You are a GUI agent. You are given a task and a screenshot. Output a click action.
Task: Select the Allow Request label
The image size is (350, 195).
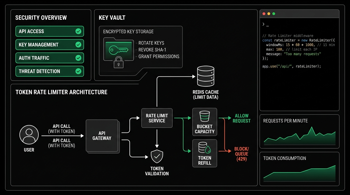(x=241, y=118)
